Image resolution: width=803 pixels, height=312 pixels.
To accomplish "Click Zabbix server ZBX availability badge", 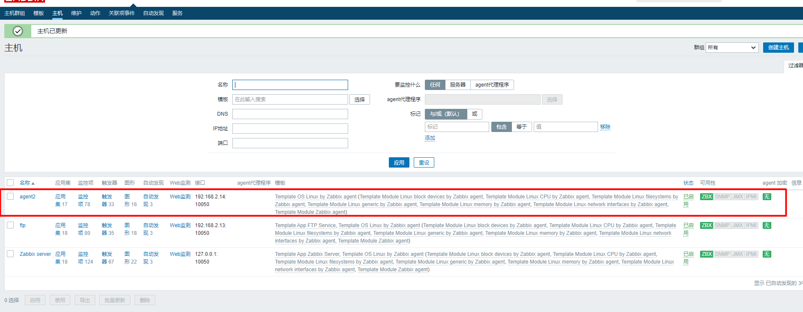I will (x=707, y=254).
